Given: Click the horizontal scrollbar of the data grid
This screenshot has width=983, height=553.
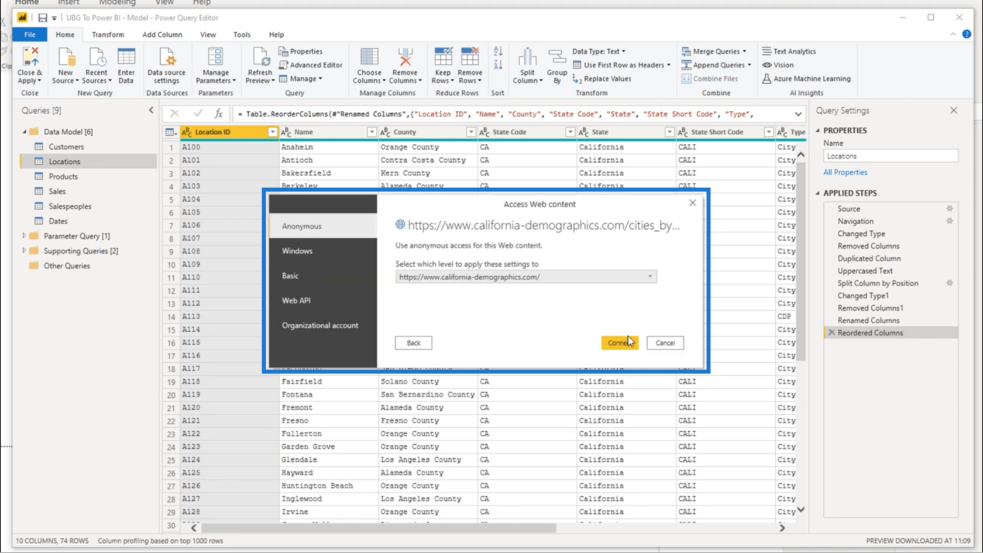Looking at the screenshot, I should [379, 528].
